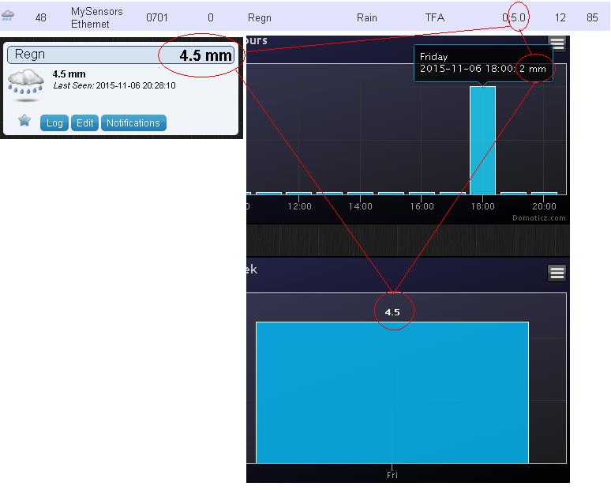Screen dimensions: 611x490
Task: Edit the Regn rain sensor
Action: coord(84,122)
